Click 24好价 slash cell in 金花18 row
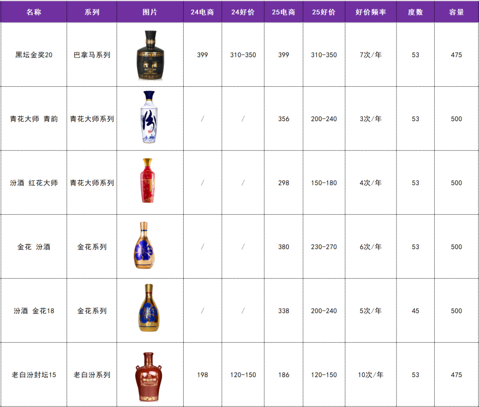The image size is (479, 407). 243,311
